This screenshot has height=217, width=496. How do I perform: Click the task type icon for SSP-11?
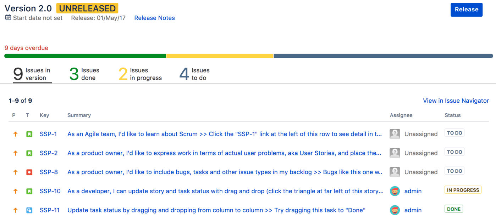[29, 210]
